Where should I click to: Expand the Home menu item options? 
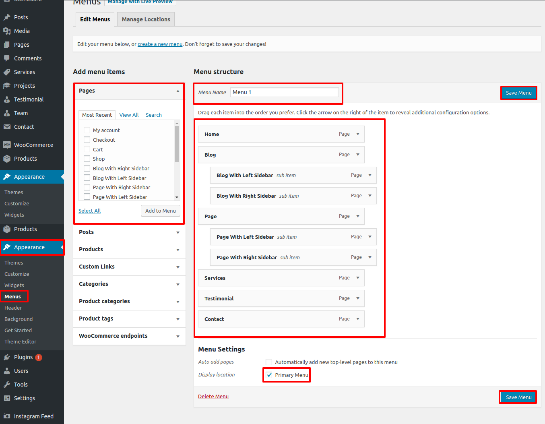coord(357,134)
